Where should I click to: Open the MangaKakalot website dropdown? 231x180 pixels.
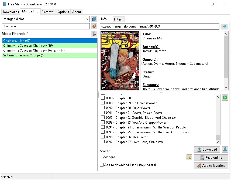tap(87, 19)
